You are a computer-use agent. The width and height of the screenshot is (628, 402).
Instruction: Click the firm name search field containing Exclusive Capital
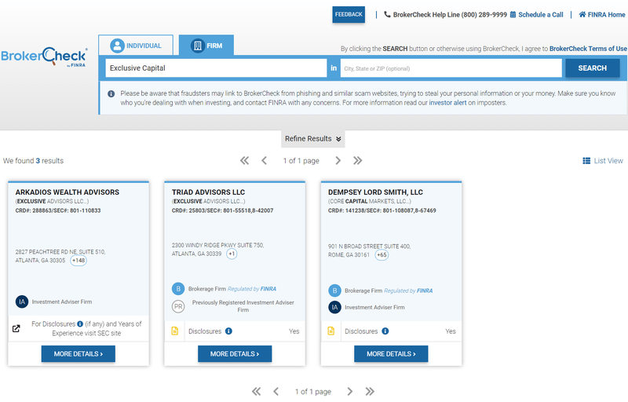click(217, 68)
